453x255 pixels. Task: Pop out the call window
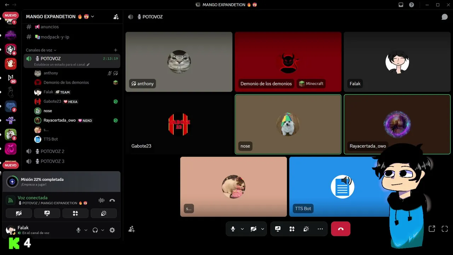[432, 229]
